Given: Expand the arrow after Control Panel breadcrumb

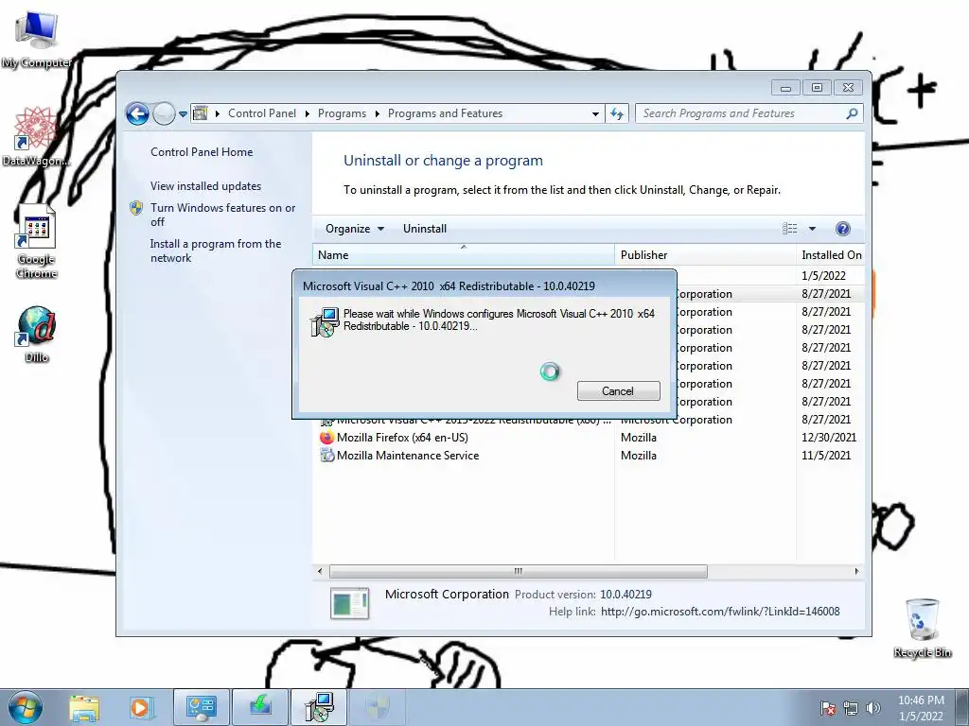Looking at the screenshot, I should (308, 113).
